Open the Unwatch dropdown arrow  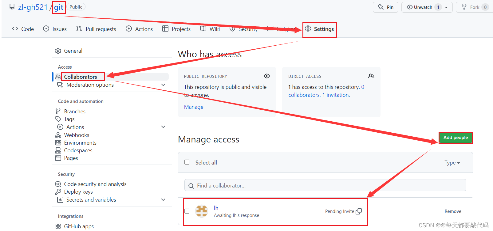pyautogui.click(x=446, y=7)
